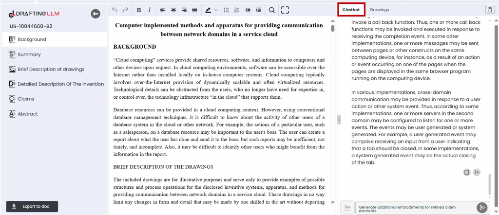Screen dimensions: 499x215
Task: Align text left
Action: pos(163,10)
